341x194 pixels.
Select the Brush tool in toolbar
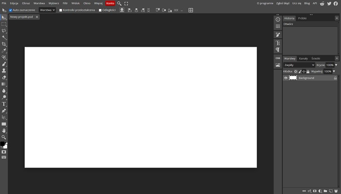(4, 64)
